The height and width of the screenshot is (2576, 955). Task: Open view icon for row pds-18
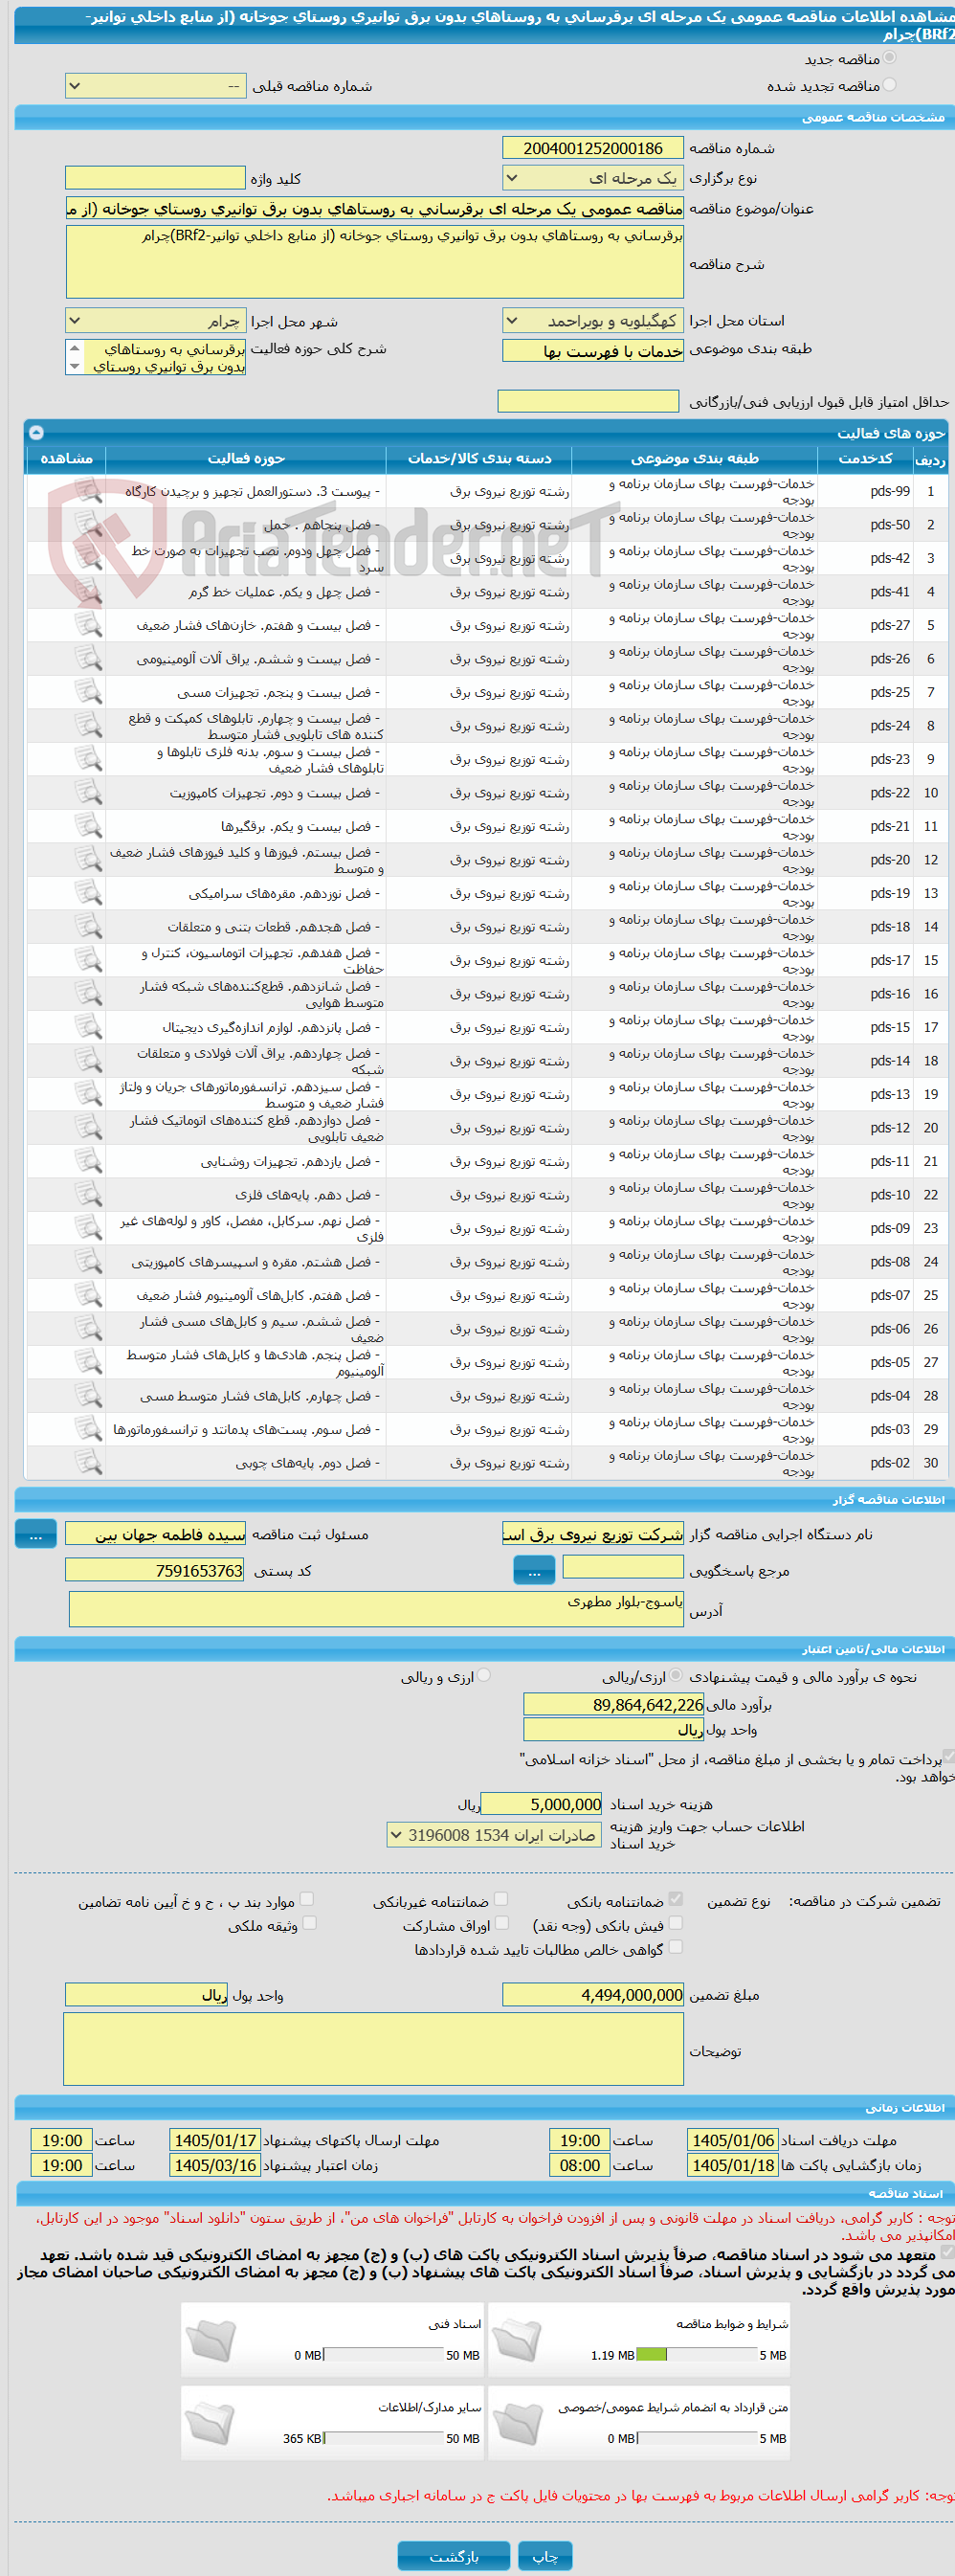point(88,927)
